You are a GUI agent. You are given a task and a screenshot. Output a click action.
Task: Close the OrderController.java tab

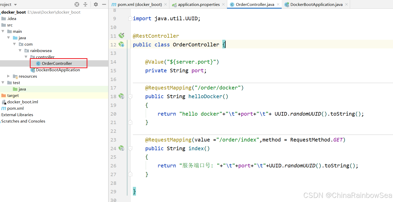[x=278, y=4]
